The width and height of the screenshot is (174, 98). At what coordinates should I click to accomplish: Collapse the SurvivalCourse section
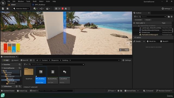pyautogui.click(x=2, y=68)
